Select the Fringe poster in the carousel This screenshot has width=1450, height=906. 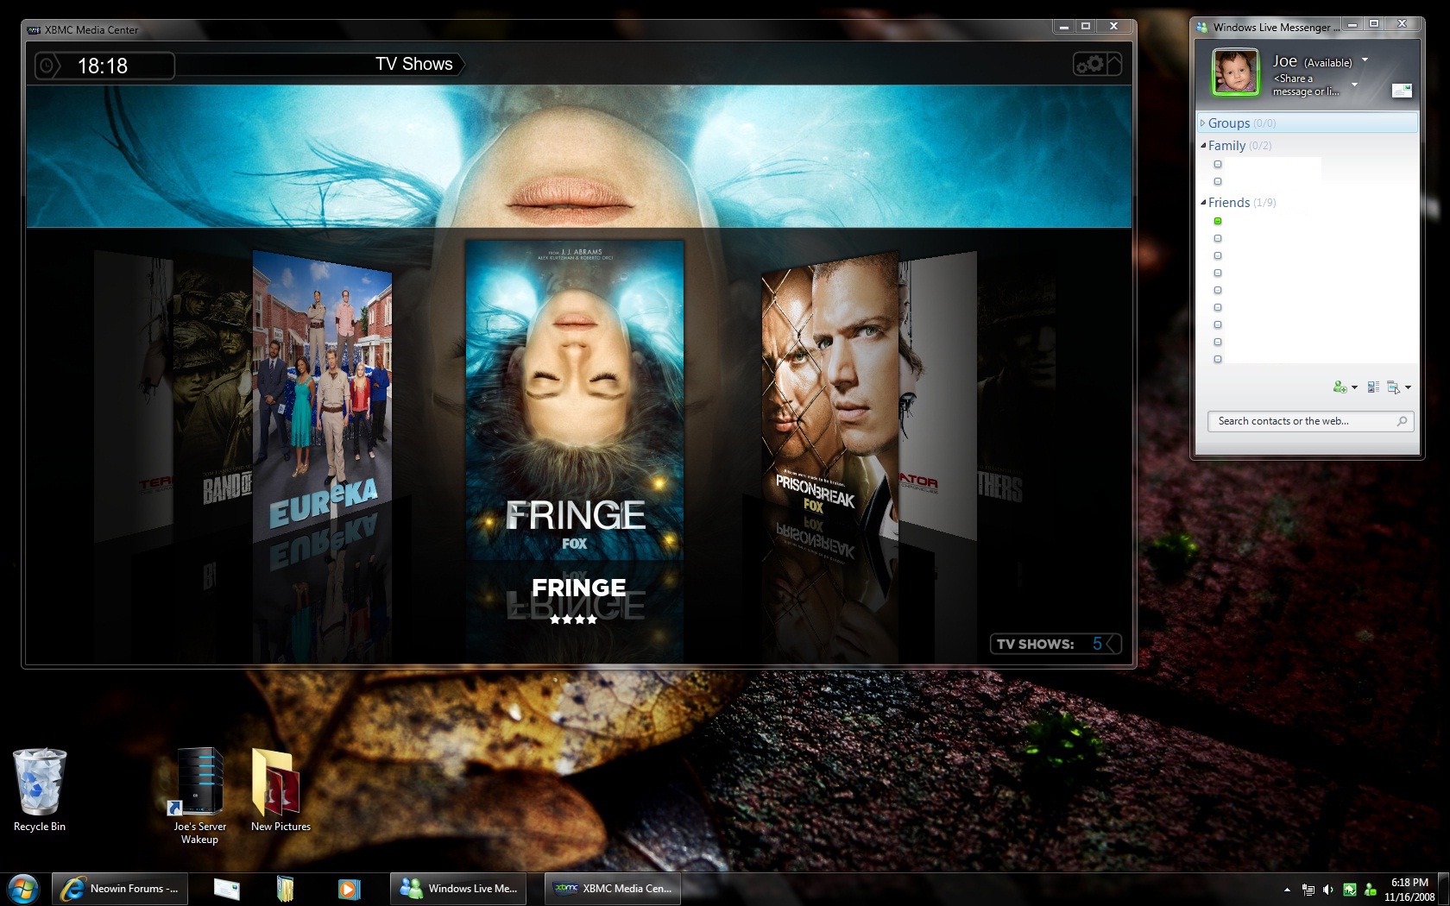[x=574, y=401]
